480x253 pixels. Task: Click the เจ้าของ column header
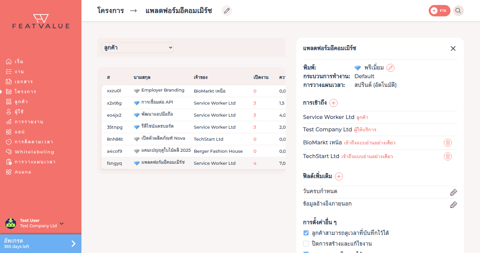point(200,78)
